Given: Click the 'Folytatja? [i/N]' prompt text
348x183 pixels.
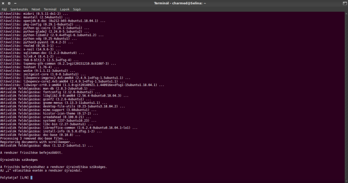Looking at the screenshot, I should point(14,177).
